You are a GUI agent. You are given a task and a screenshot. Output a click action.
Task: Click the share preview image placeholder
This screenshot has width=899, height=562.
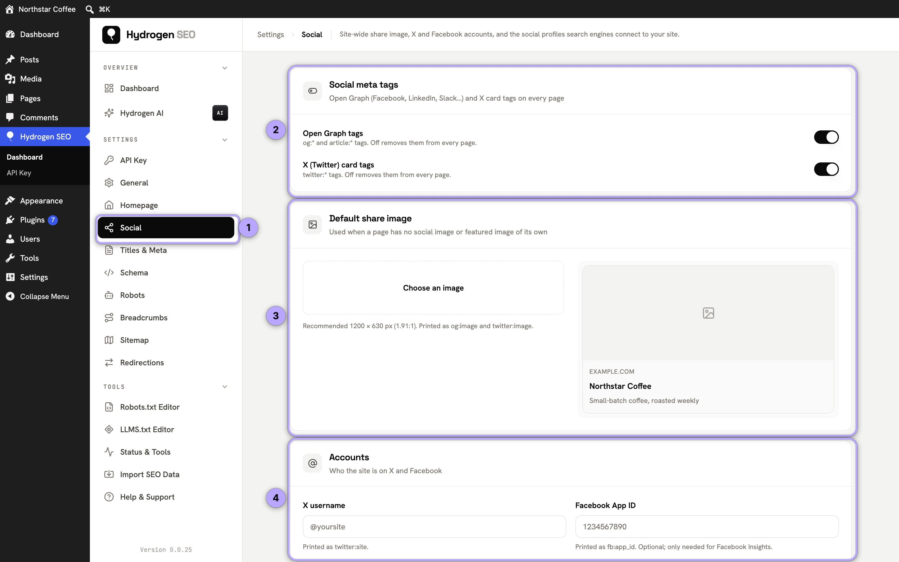tap(708, 313)
